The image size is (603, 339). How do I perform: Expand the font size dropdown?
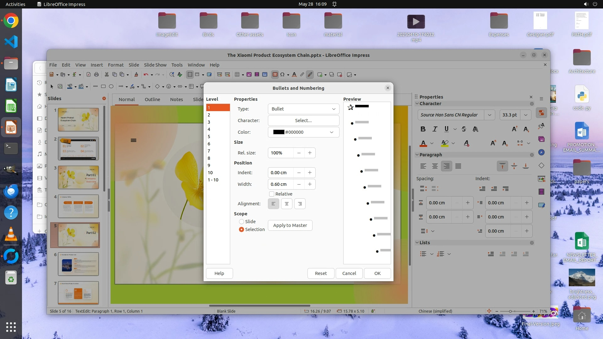525,115
